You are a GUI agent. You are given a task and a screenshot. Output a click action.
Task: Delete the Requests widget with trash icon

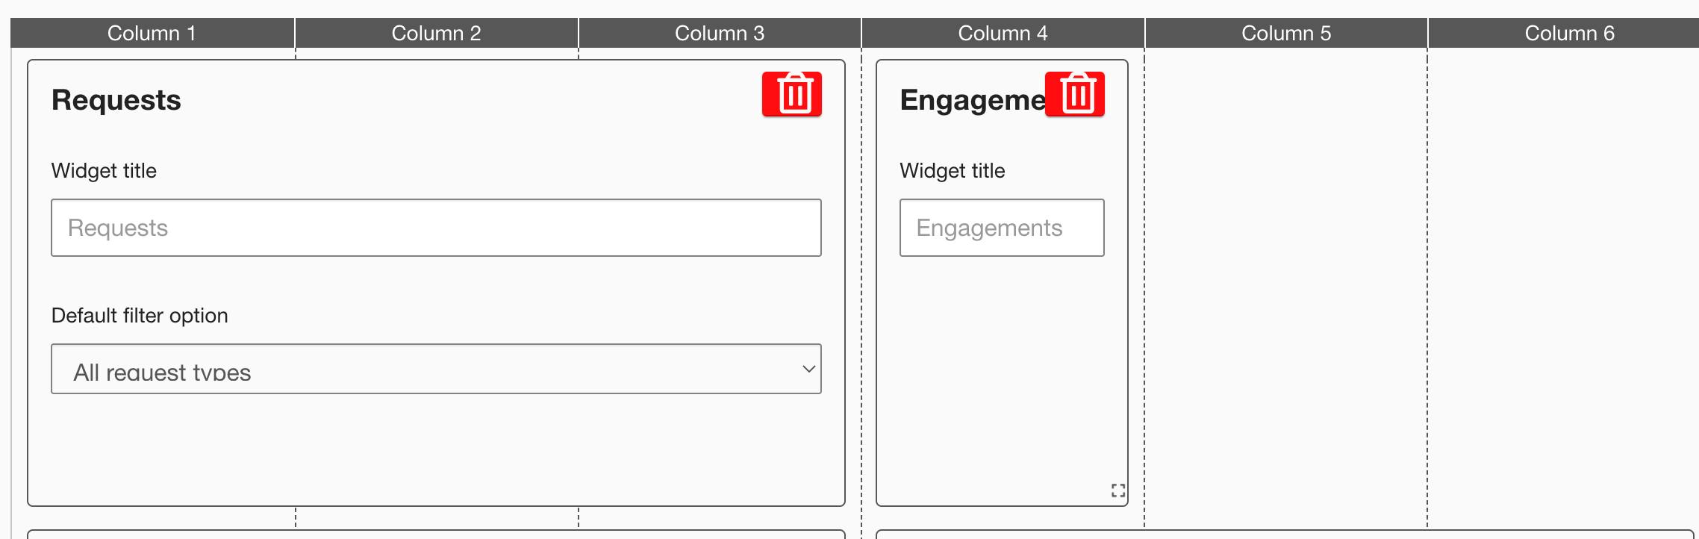(792, 95)
